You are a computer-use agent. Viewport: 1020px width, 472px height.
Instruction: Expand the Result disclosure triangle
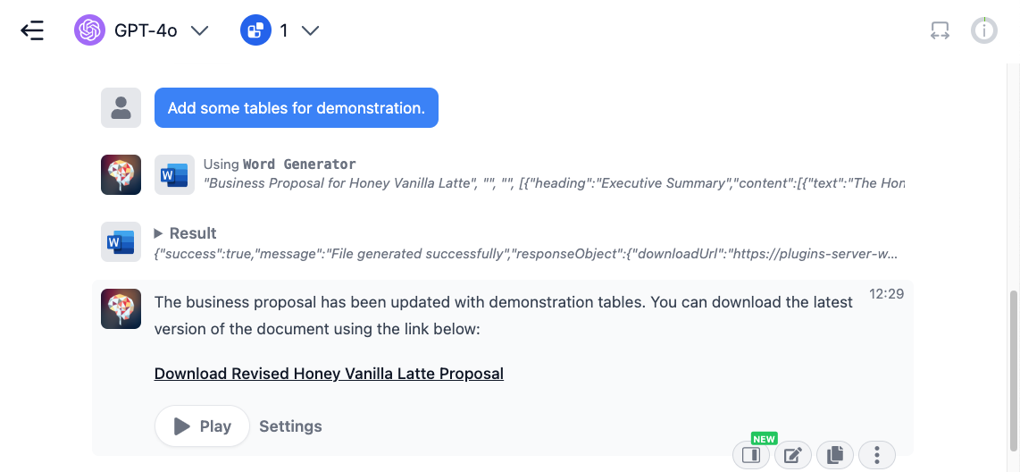tap(158, 233)
